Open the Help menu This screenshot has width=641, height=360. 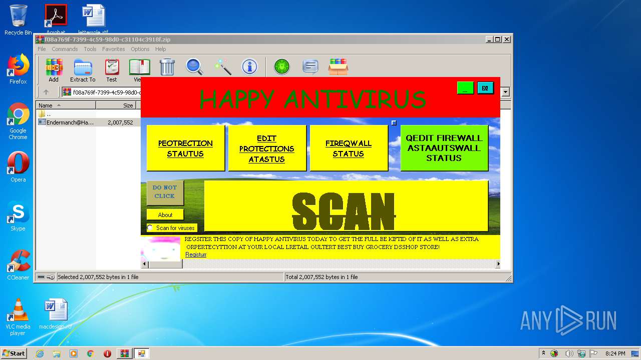coord(160,49)
